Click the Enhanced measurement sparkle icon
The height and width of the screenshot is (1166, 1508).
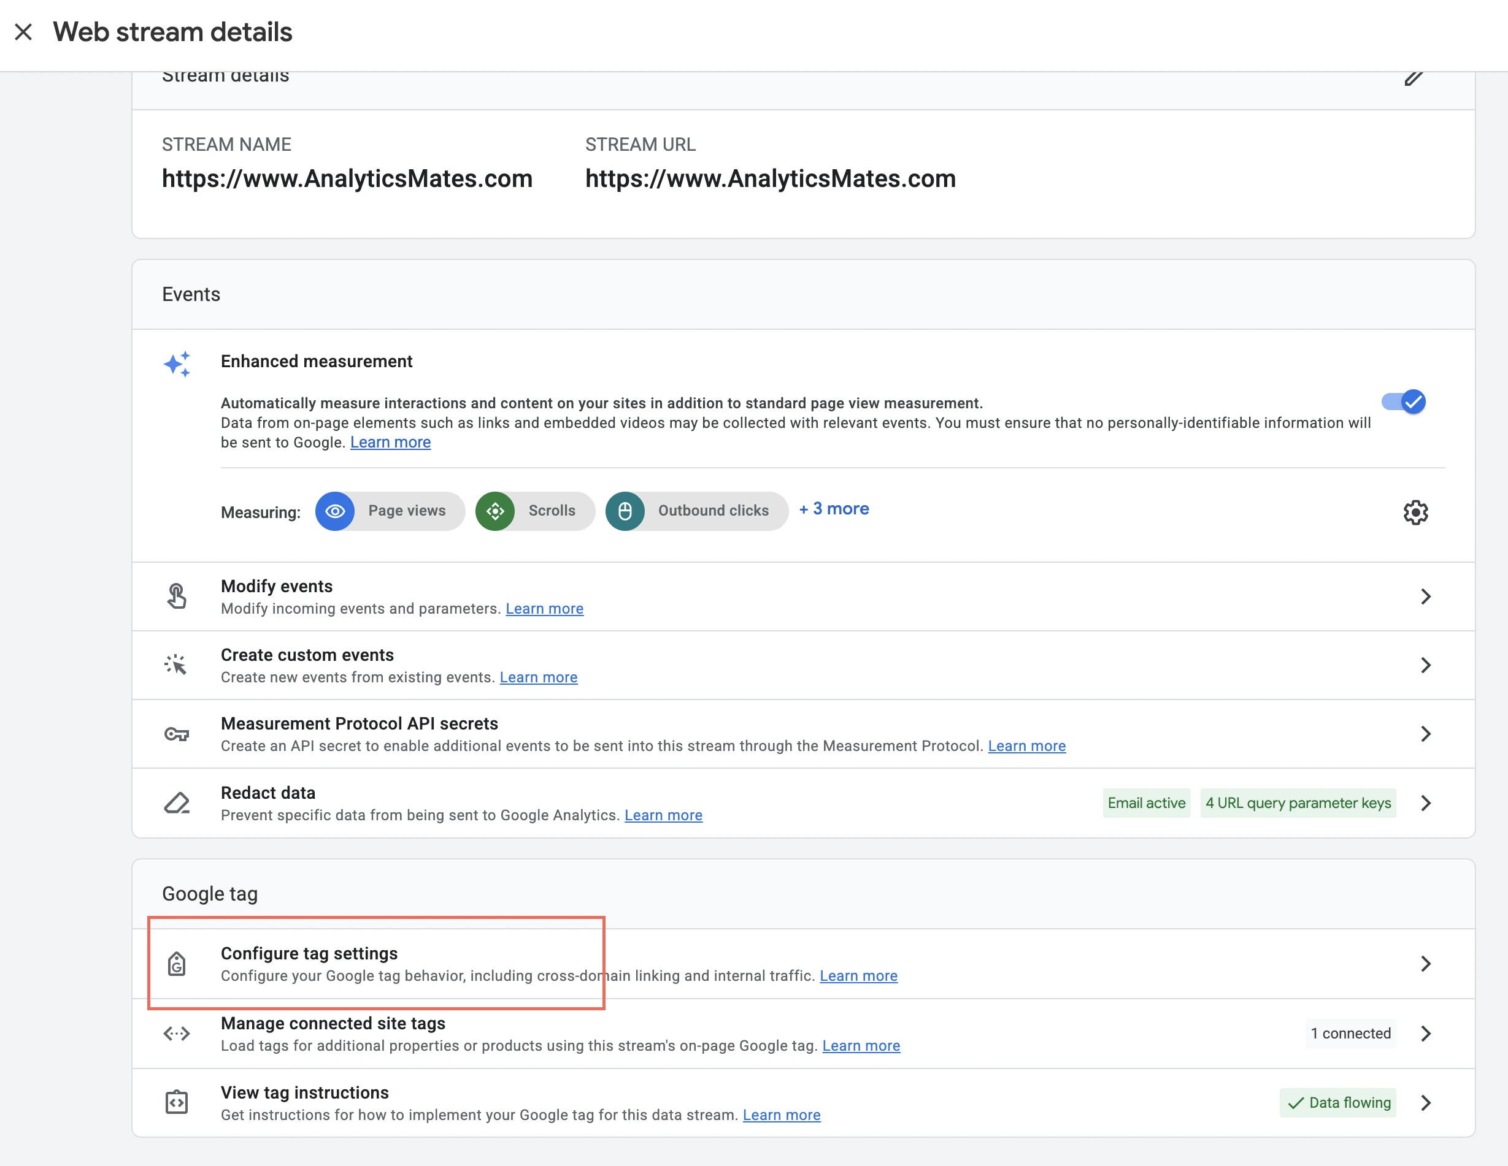coord(177,364)
